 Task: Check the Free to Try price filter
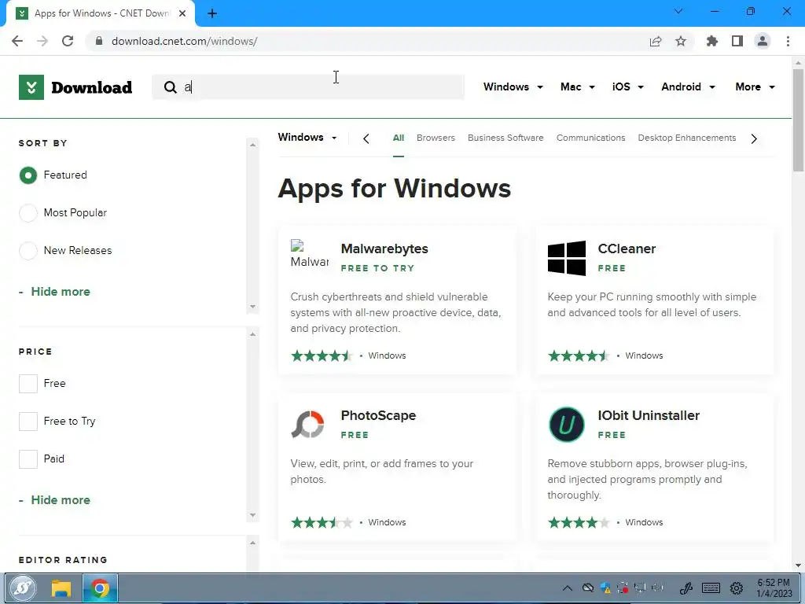(28, 422)
